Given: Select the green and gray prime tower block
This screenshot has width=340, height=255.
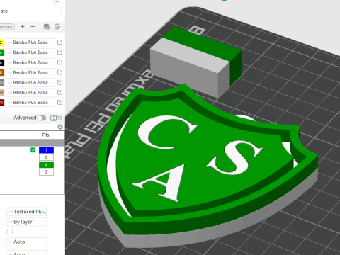Looking at the screenshot, I should point(196,62).
